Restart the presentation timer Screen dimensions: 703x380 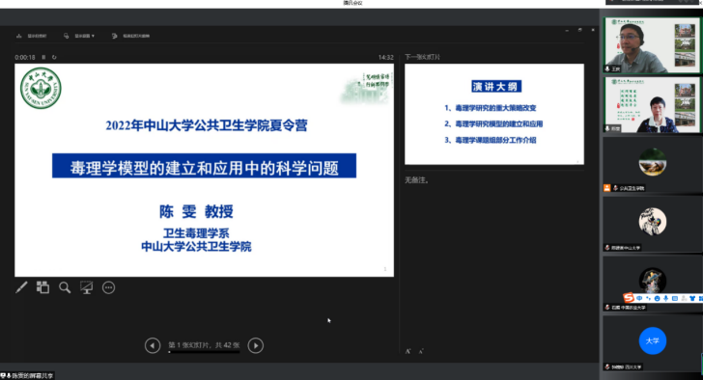click(x=54, y=57)
